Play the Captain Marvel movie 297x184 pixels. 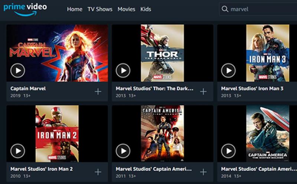(17, 71)
